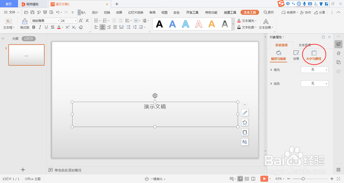Justify text alignment icon

pyautogui.click(x=115, y=27)
